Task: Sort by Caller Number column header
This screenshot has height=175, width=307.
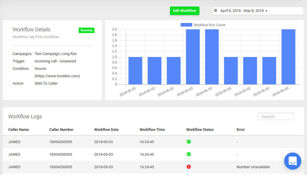Action: pos(61,129)
